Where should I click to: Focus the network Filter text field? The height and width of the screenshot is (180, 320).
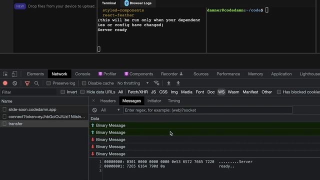[28, 92]
